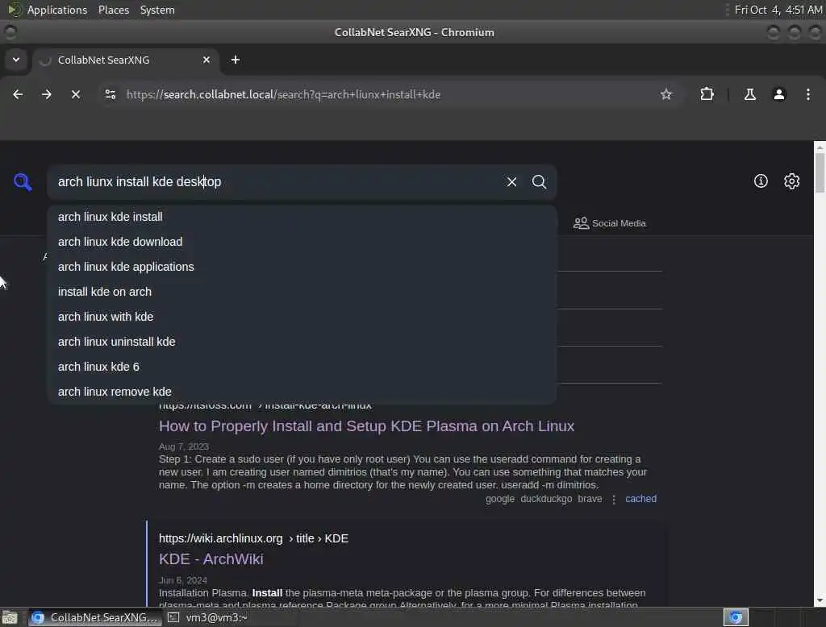Select suggestion 'arch linux kde 6'

[x=302, y=367]
